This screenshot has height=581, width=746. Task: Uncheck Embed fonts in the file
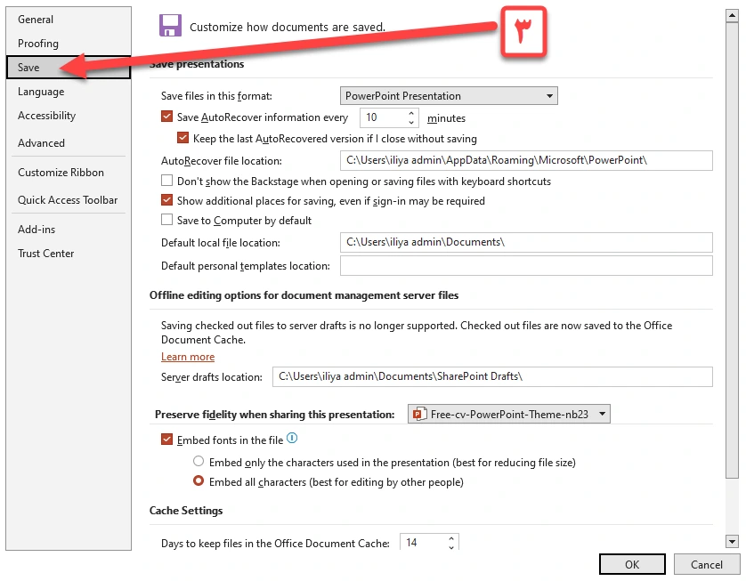tap(167, 440)
